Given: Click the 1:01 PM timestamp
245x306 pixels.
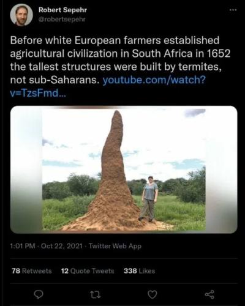Looking at the screenshot, I should tap(23, 246).
